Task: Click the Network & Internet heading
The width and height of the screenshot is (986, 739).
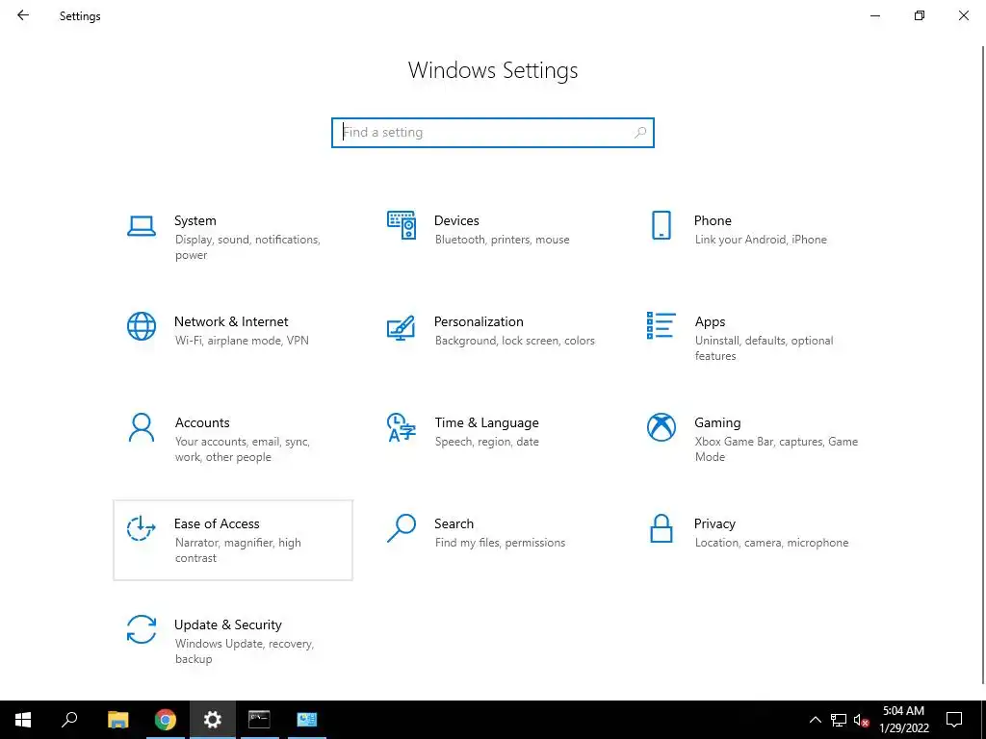Action: pyautogui.click(x=231, y=321)
